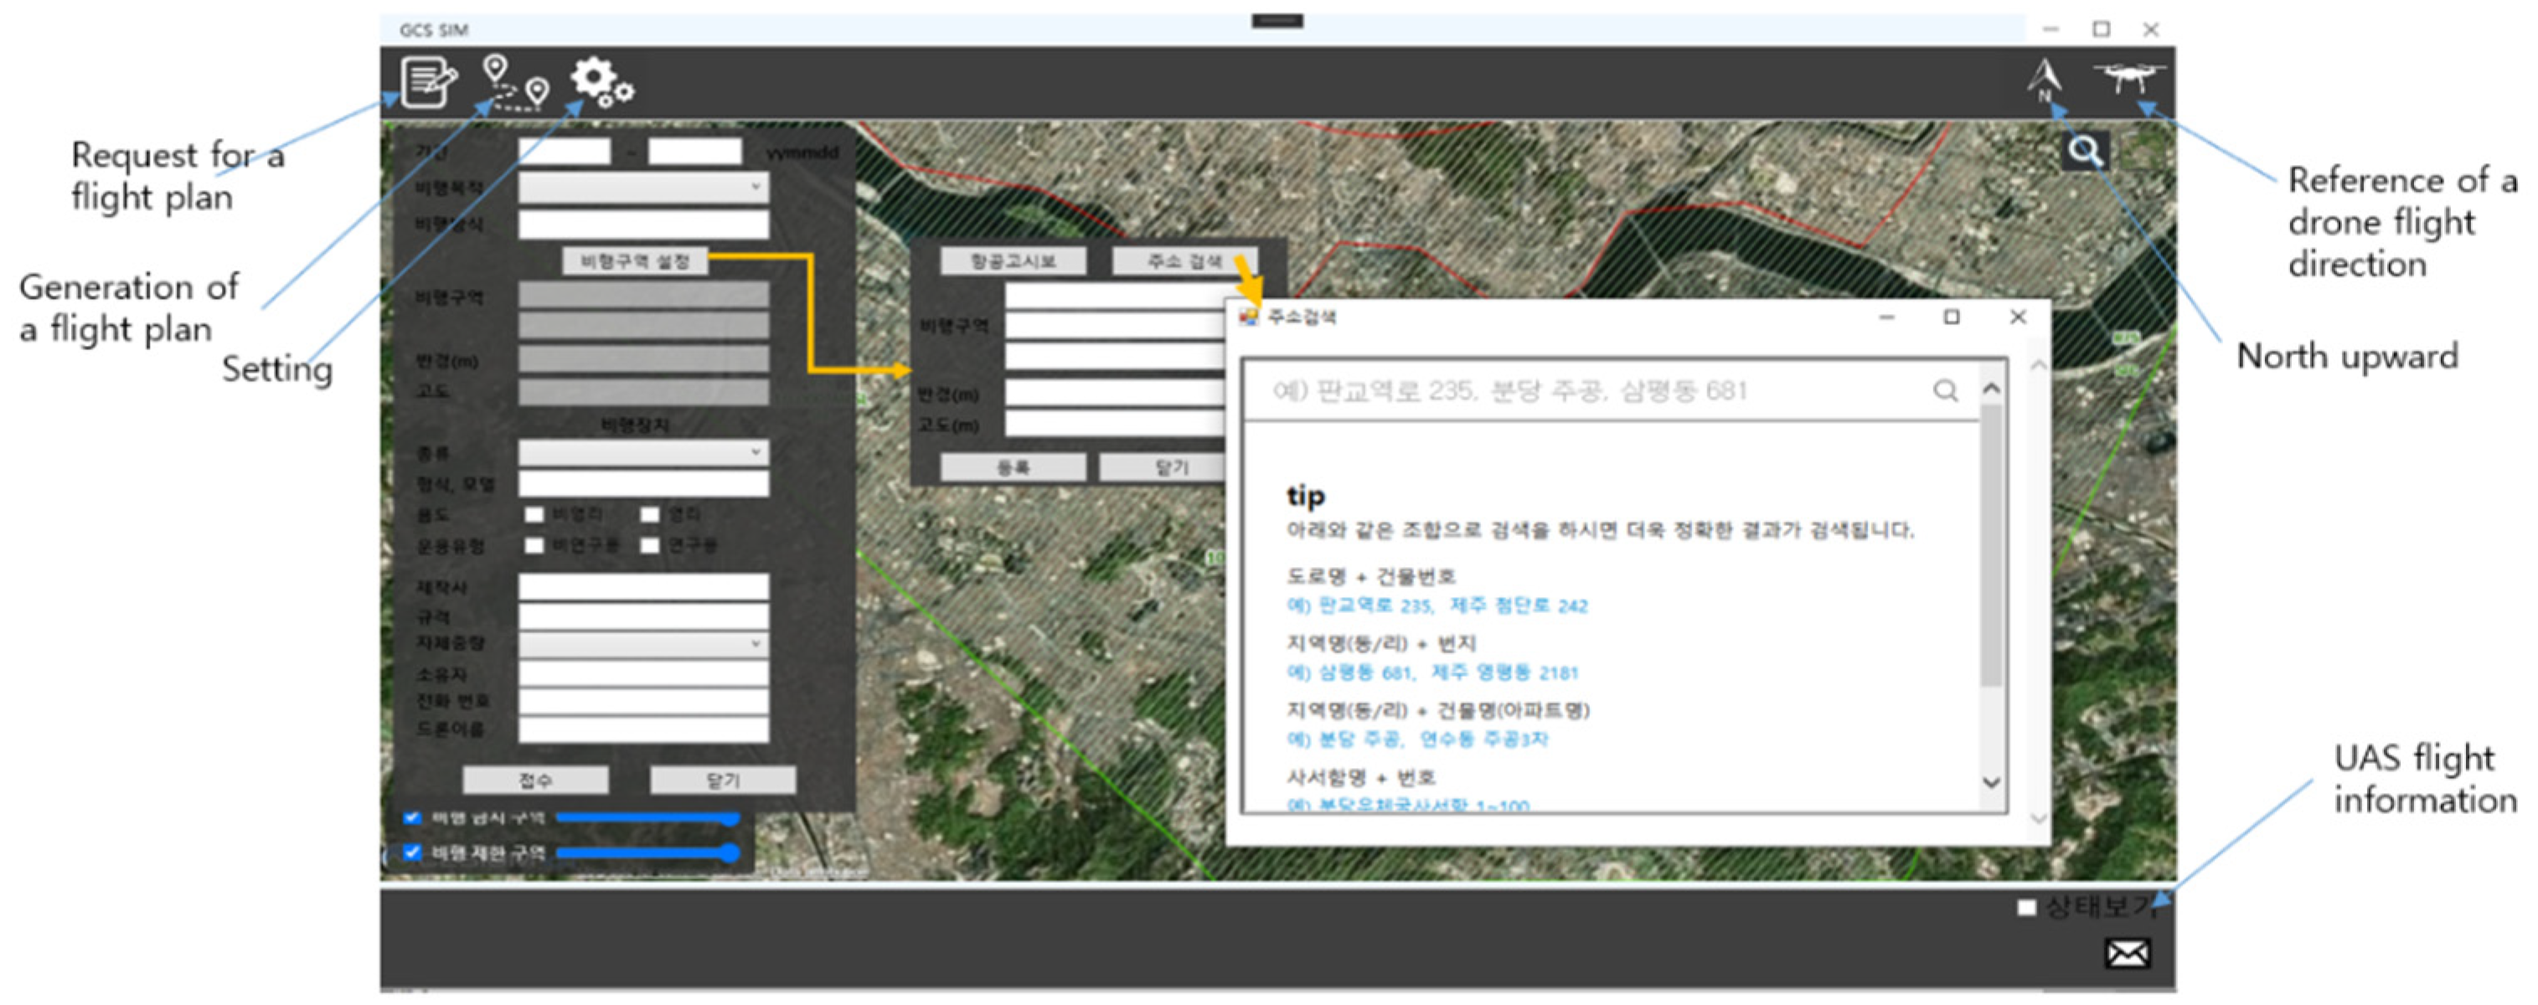Click the 항공고시보 tab button
The image size is (2538, 1005).
point(1013,261)
